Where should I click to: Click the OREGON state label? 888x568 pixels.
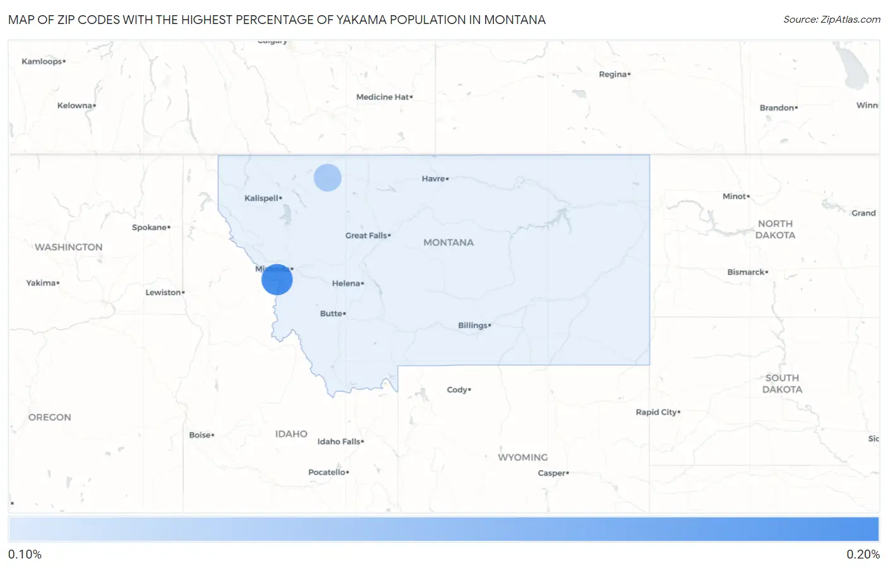point(50,418)
